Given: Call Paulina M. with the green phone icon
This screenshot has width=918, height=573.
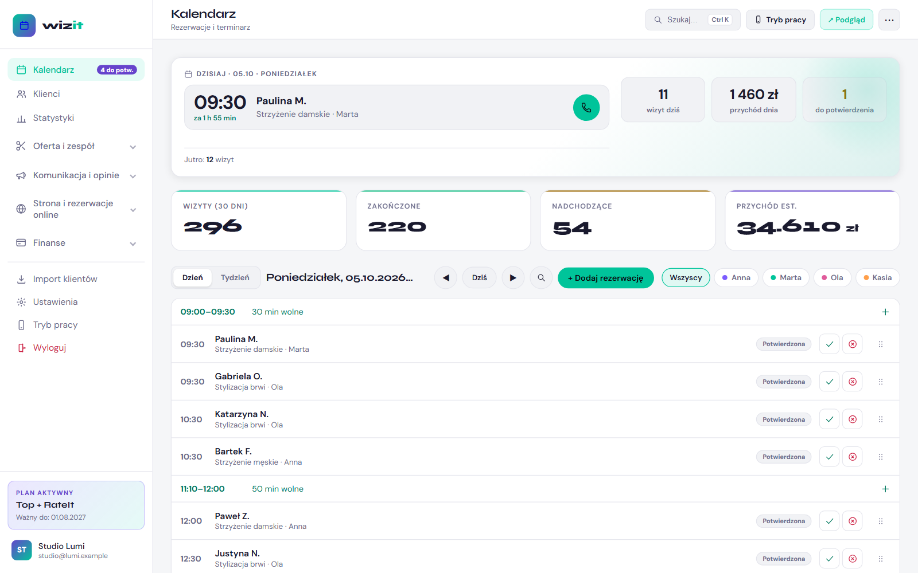Looking at the screenshot, I should (x=586, y=108).
